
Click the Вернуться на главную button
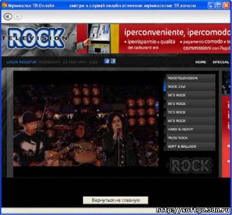[115, 200]
